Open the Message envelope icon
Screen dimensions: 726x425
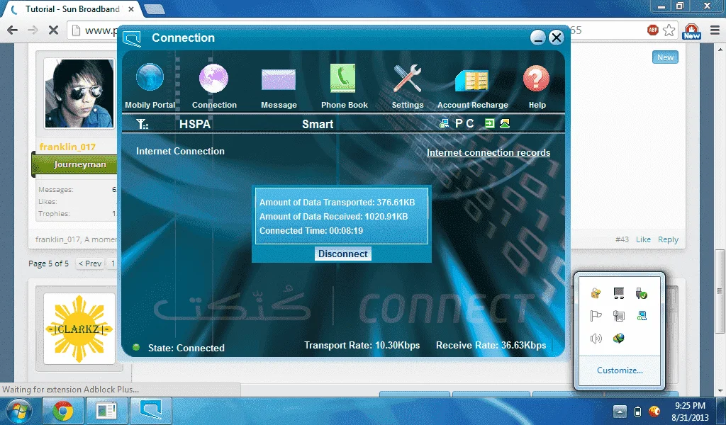coord(278,79)
